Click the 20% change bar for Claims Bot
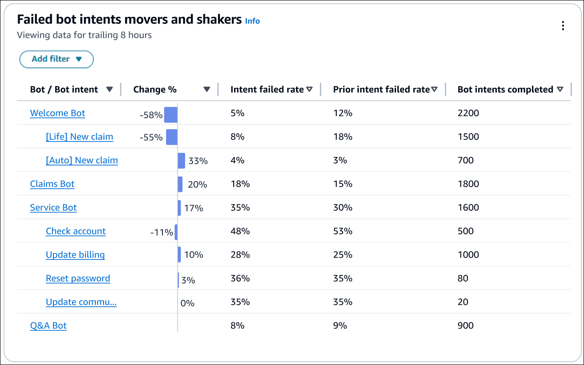Viewport: 584px width, 365px height. point(180,184)
